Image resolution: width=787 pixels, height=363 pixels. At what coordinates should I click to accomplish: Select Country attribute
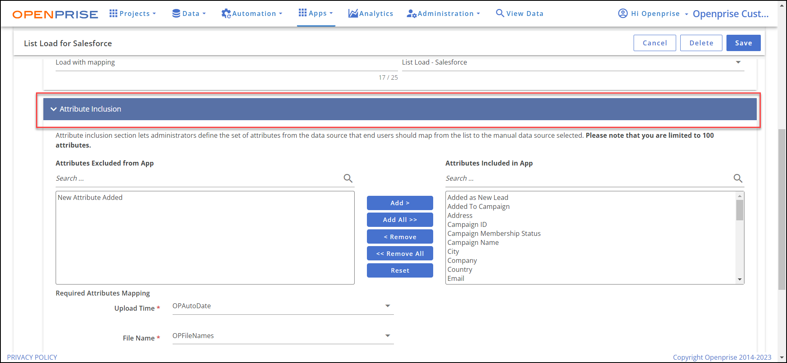click(x=460, y=269)
